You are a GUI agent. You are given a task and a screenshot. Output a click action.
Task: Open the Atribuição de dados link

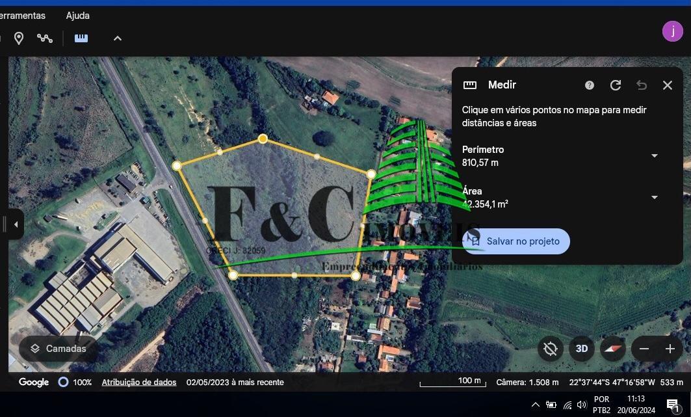138,382
